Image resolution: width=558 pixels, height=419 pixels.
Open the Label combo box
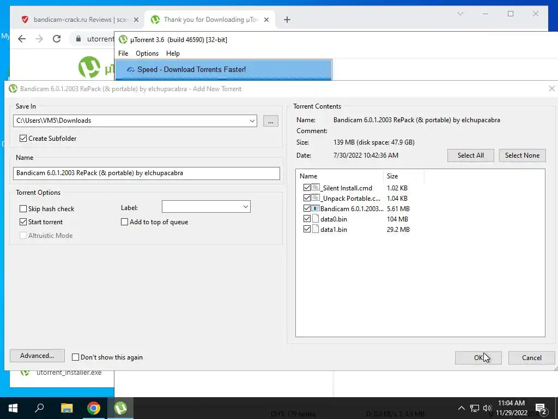pyautogui.click(x=206, y=207)
